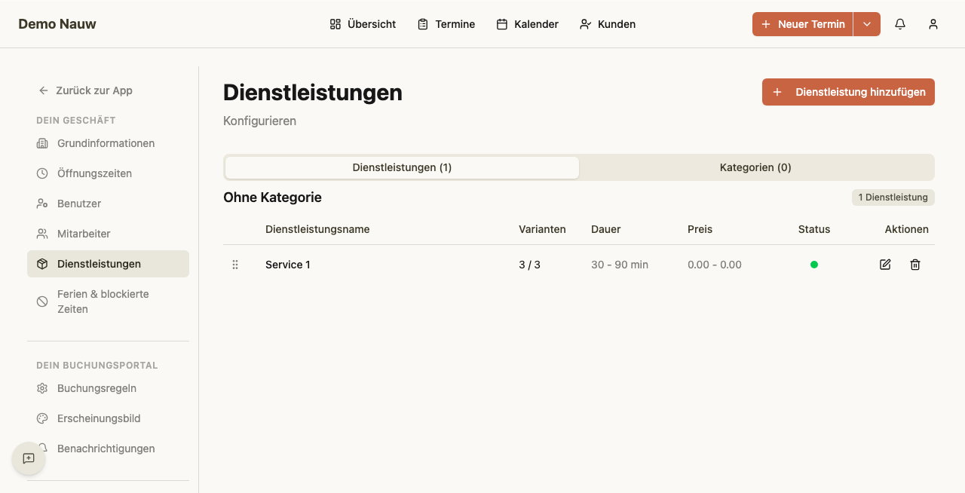Screen dimensions: 965x493
Task: Click the back arrow icon near Zurück
Action: tap(44, 90)
